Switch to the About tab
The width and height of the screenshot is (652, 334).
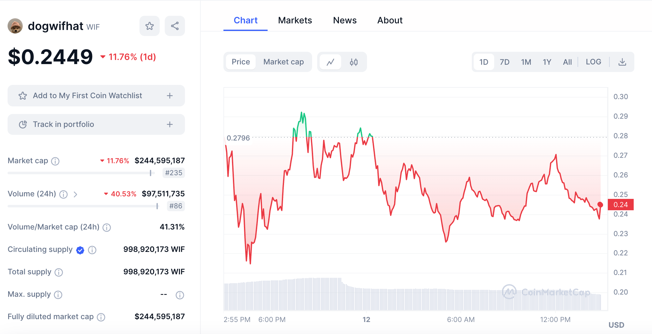point(390,21)
